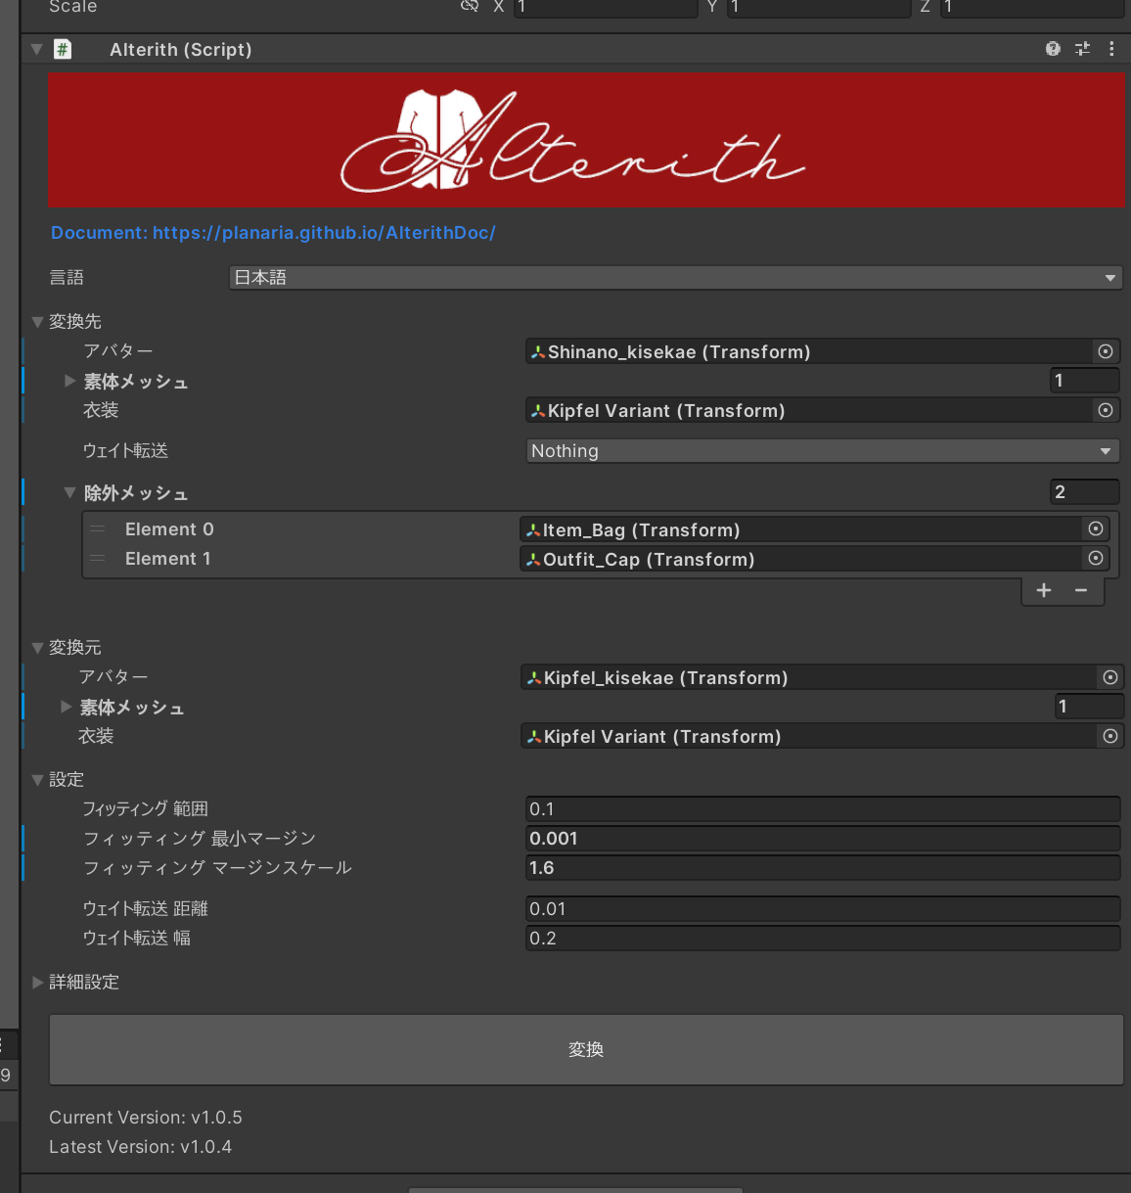Viewport: 1131px width, 1193px height.
Task: Collapse the 除外メッシュ list
Action: (69, 493)
